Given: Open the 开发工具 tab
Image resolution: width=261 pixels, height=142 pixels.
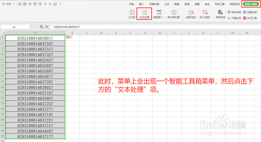Looking at the screenshot, I should coord(220,4).
